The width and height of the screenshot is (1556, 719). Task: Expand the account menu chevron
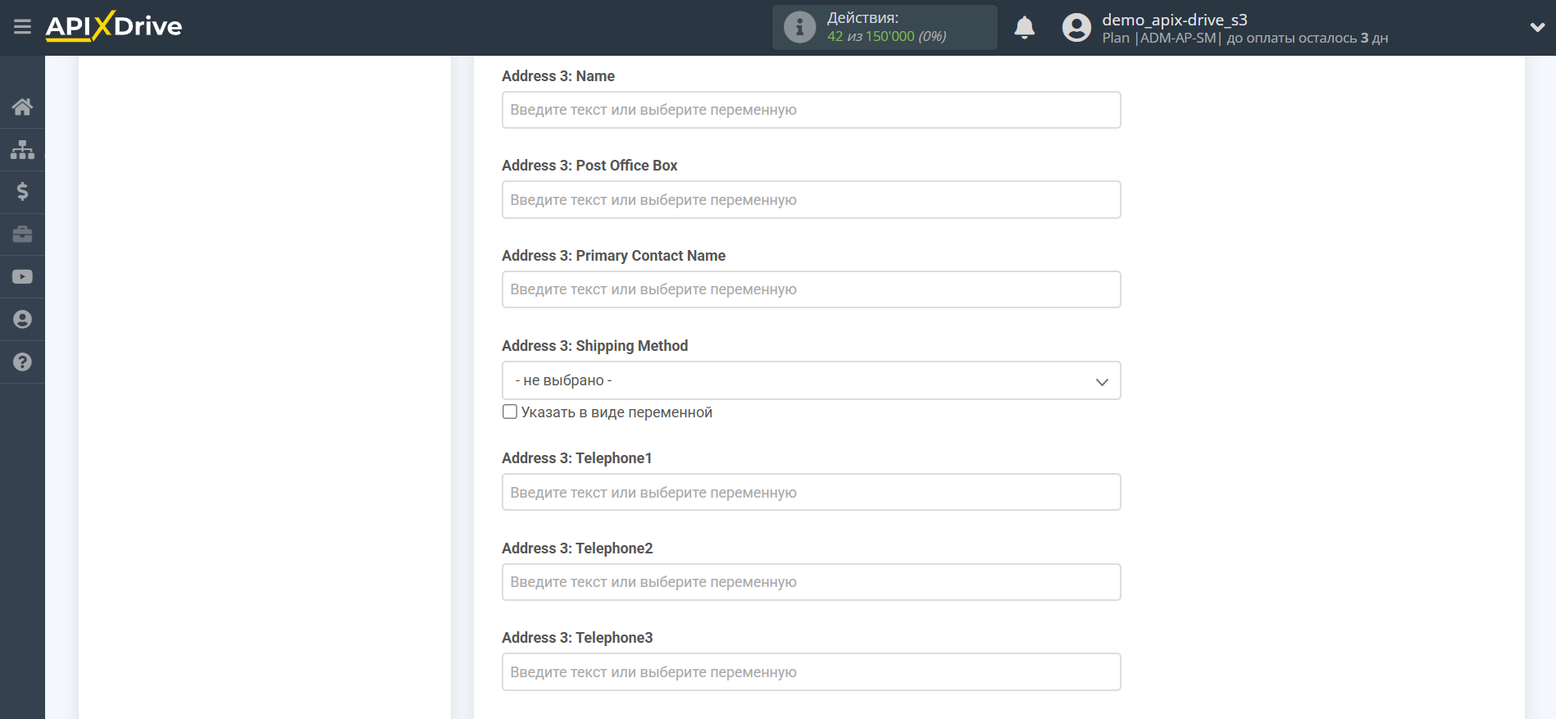tap(1537, 27)
